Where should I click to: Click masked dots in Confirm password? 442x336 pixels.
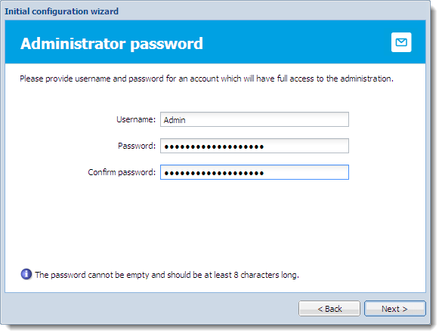214,173
